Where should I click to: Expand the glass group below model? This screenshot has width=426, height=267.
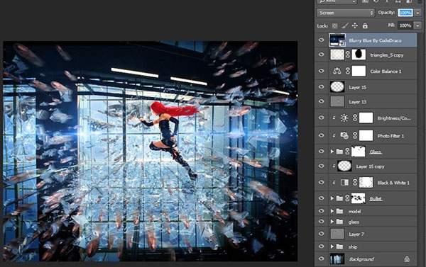[x=332, y=222]
